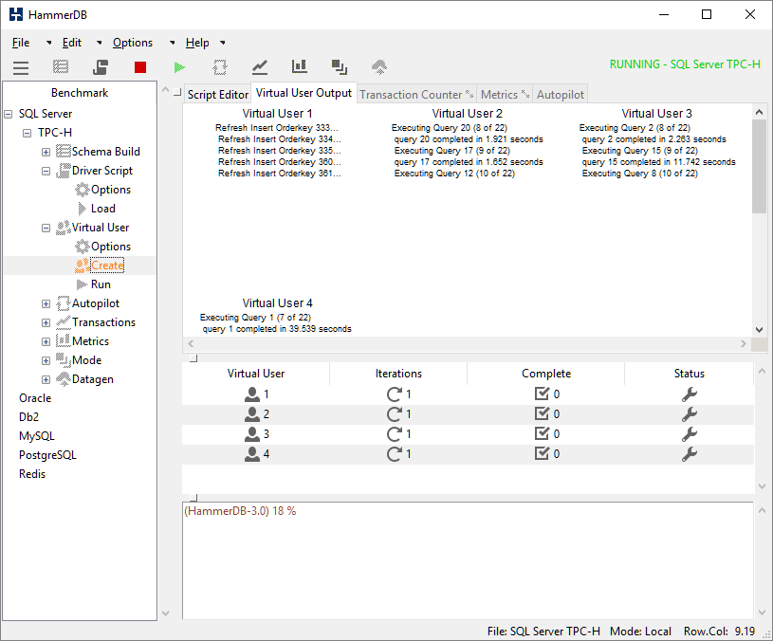Viewport: 773px width, 641px height.
Task: Open the Edit menu
Action: click(x=72, y=43)
